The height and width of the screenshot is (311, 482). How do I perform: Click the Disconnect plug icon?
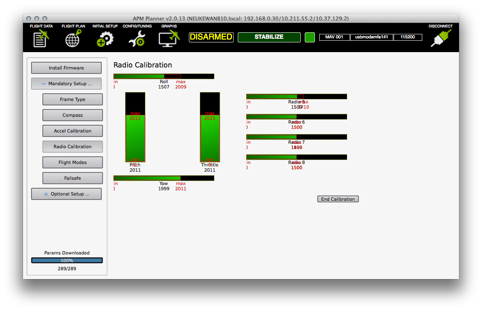click(x=440, y=39)
